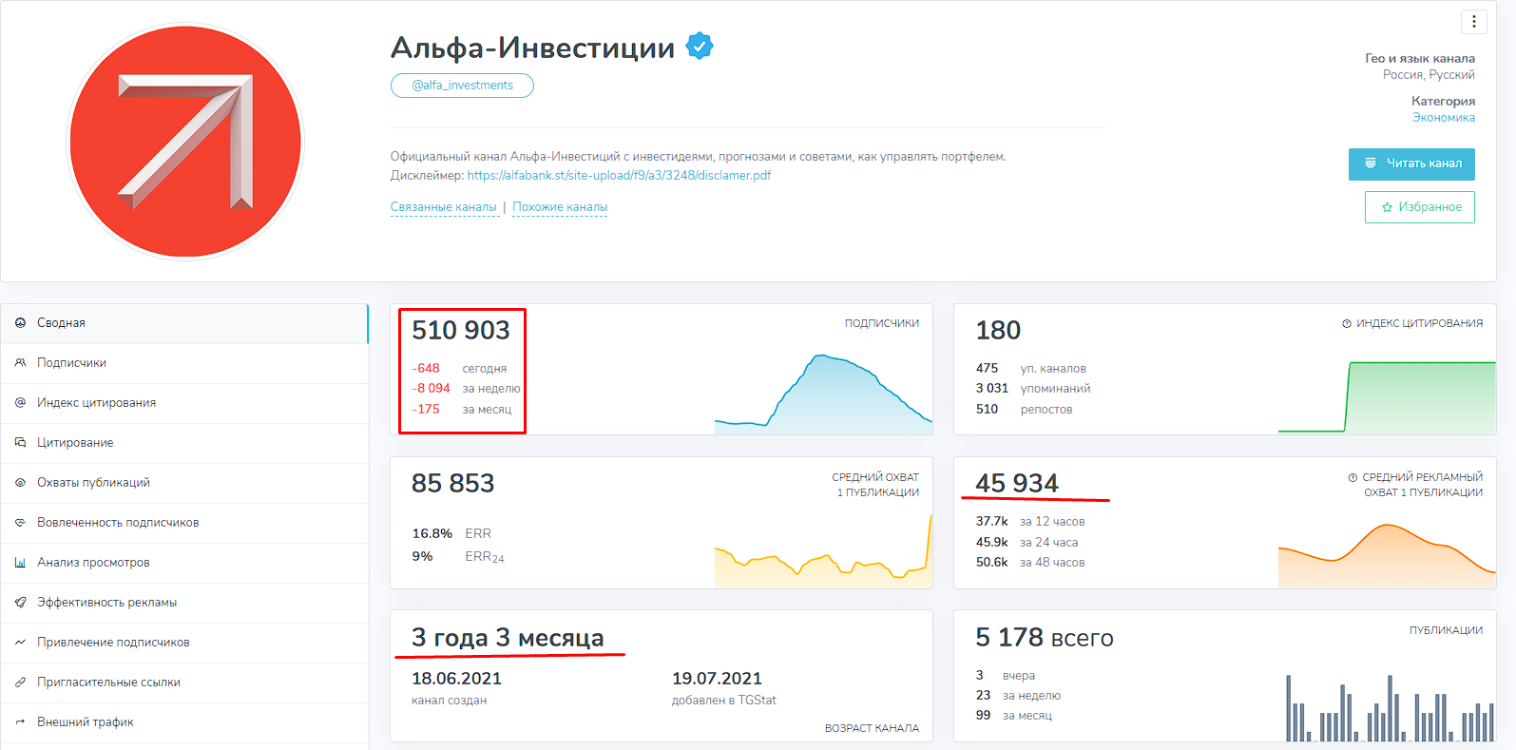Add channel to Избранное

pos(1420,207)
